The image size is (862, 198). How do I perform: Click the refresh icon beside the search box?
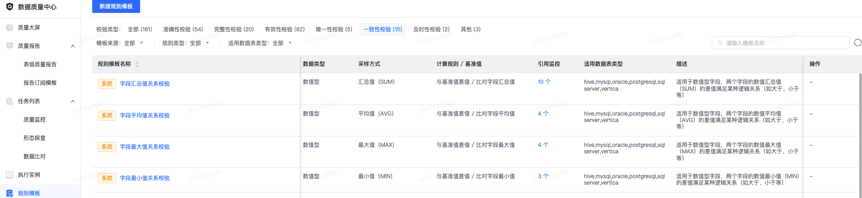857,42
